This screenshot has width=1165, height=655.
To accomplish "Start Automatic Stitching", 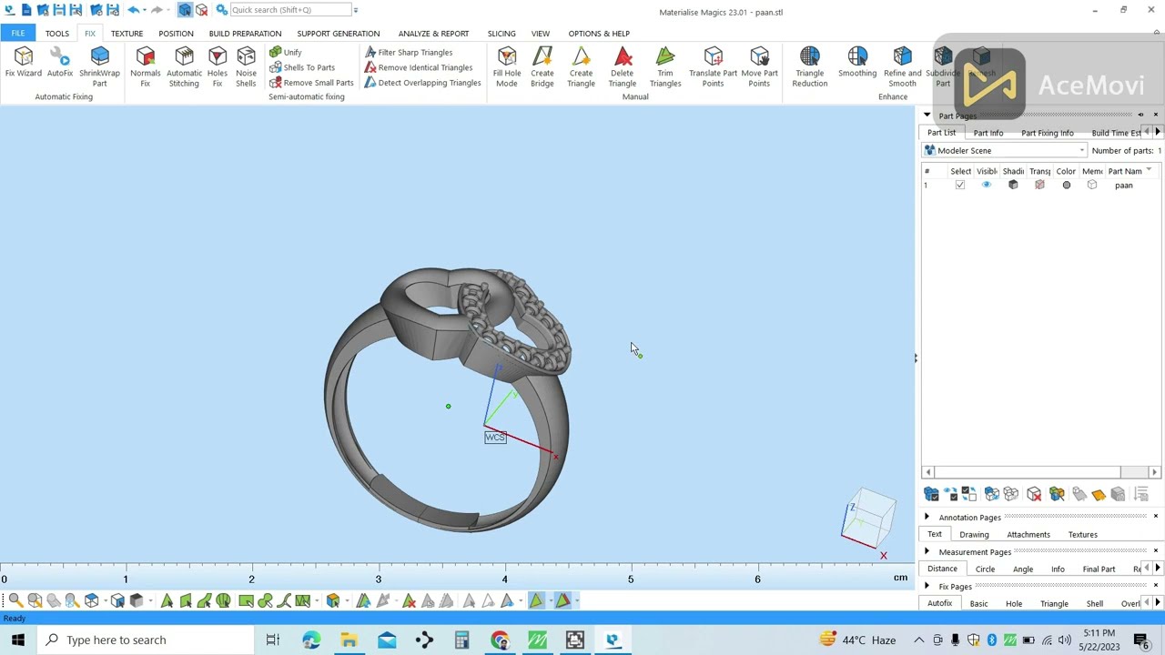I will coord(184,67).
